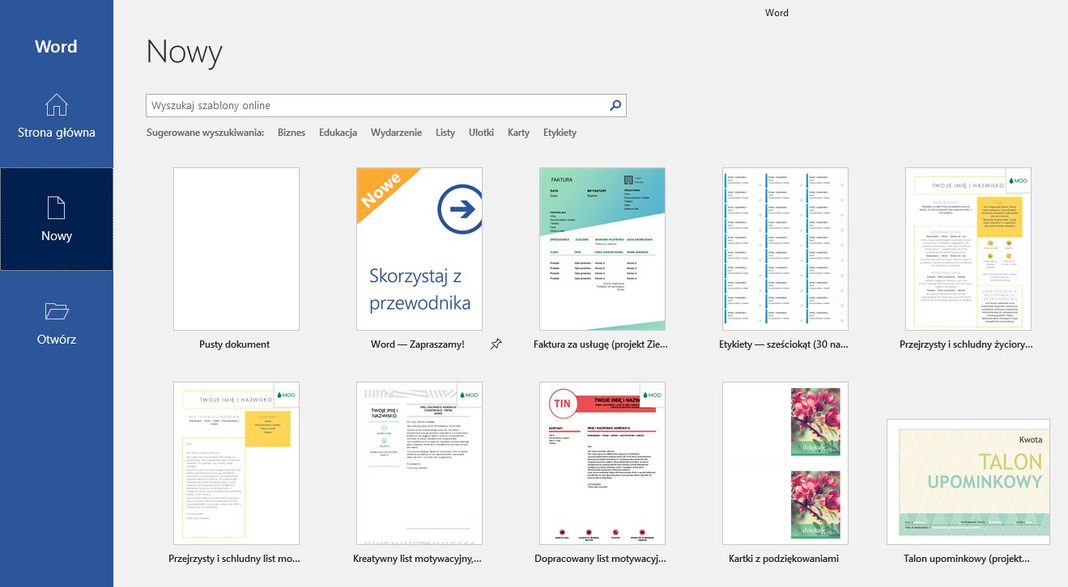Open the Faktura za usługę template
Screen dimensions: 1068x587
click(602, 248)
